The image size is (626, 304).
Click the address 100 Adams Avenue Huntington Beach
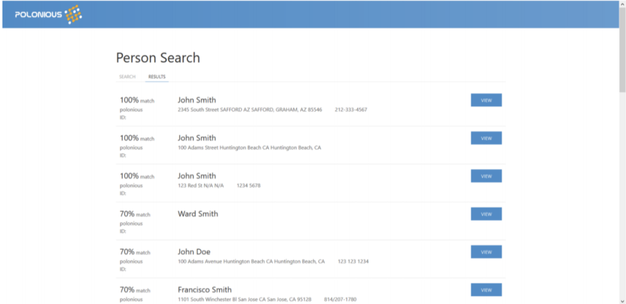click(251, 262)
